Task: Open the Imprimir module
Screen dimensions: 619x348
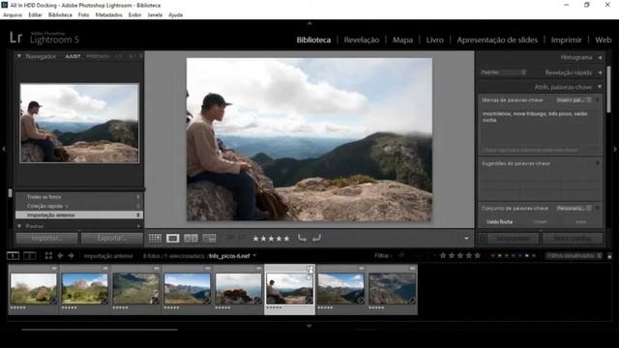Action: (566, 40)
